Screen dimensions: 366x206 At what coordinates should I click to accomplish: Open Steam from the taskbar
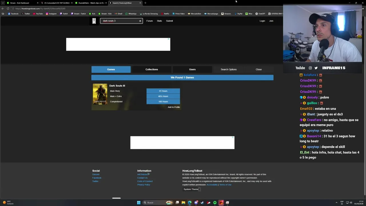click(x=202, y=203)
